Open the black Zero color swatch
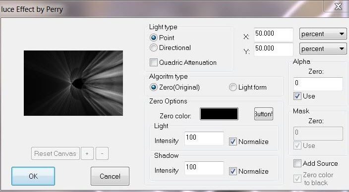The width and height of the screenshot is (349, 192). click(219, 114)
